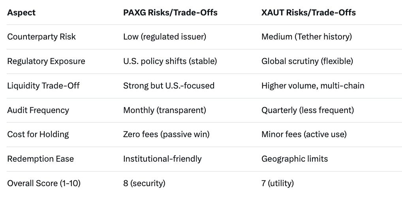Select the Counterparty Risk row label

41,37
